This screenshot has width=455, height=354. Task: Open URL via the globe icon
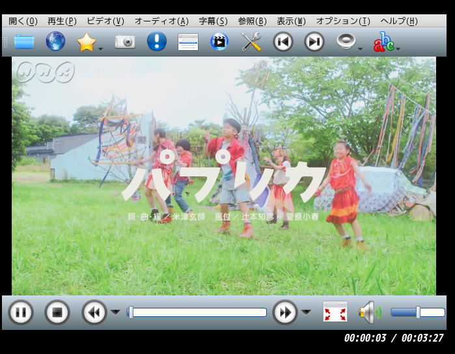pos(55,41)
